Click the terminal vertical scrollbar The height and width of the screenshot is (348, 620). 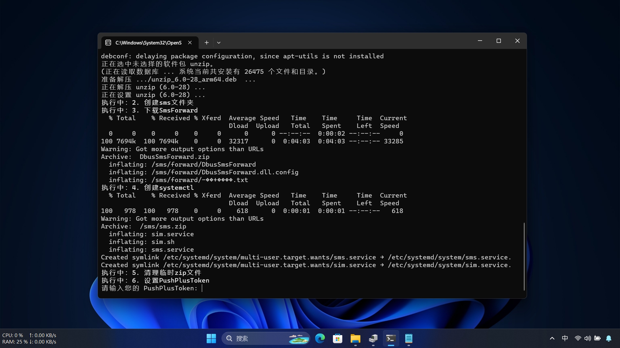click(524, 256)
